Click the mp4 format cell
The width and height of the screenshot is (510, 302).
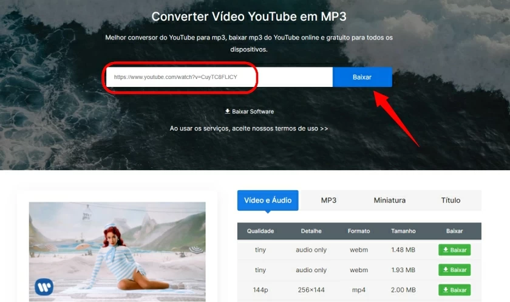click(x=359, y=290)
